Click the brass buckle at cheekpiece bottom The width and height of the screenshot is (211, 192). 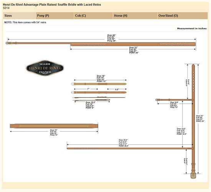pyautogui.click(x=193, y=175)
